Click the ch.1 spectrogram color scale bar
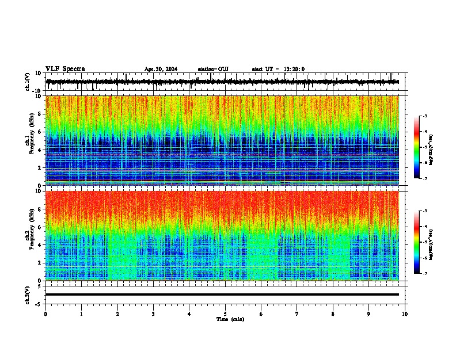This screenshot has width=456, height=352. tap(416, 147)
